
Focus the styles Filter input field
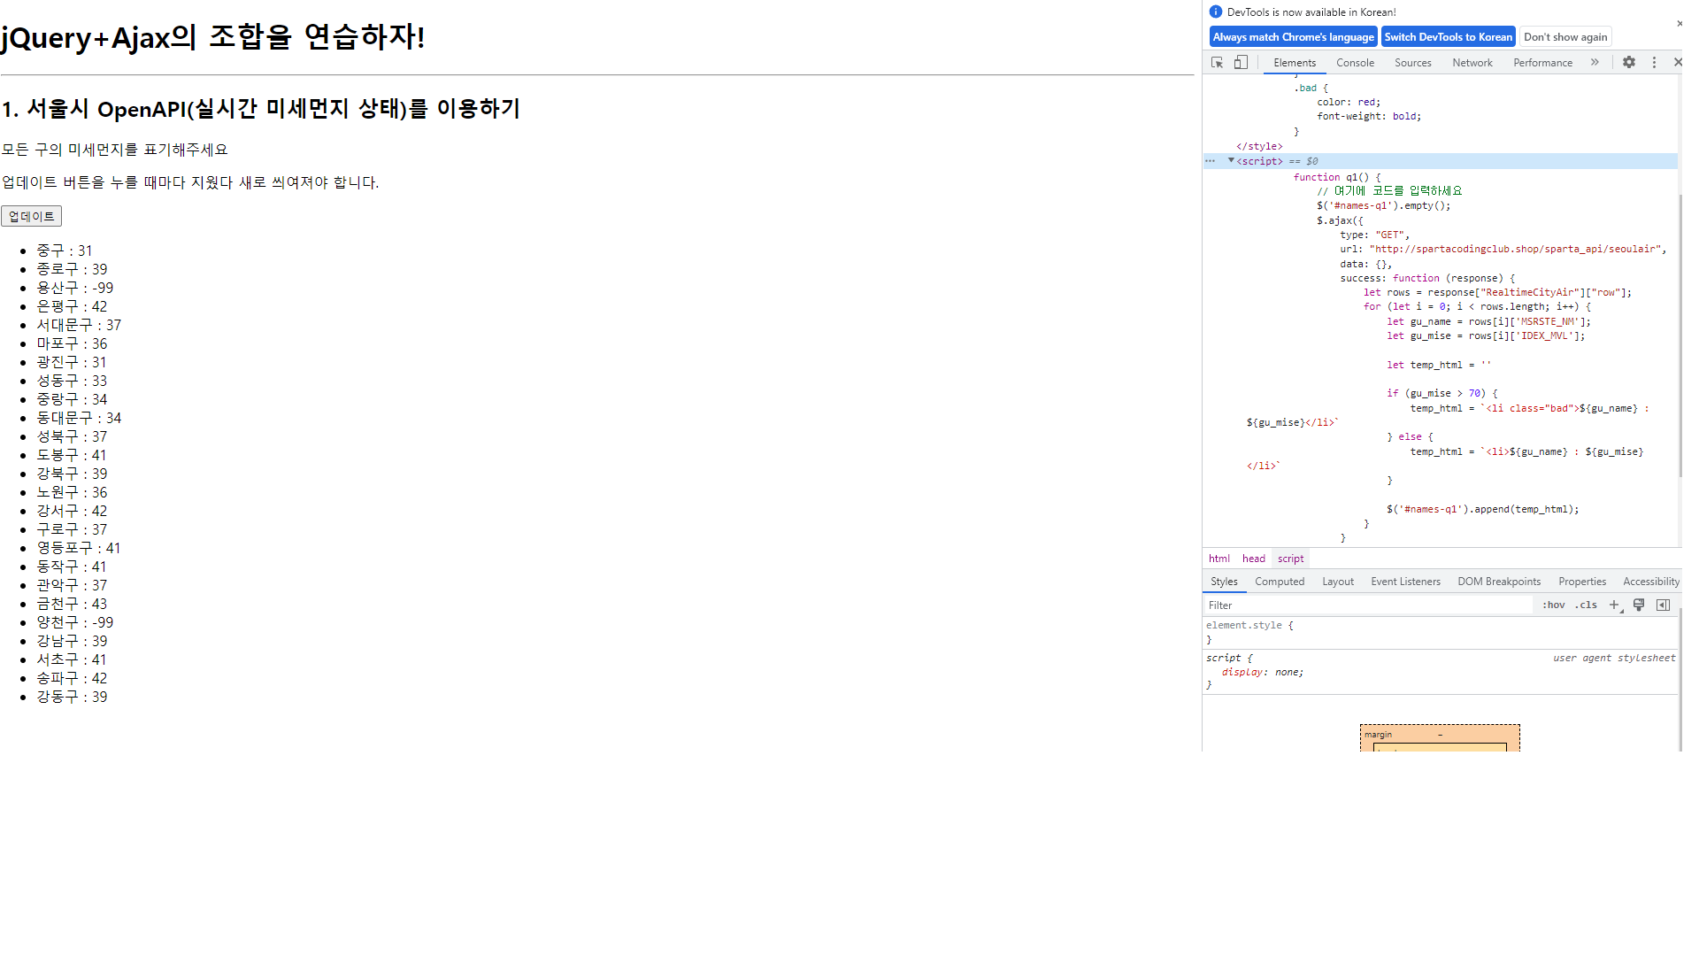(1367, 605)
